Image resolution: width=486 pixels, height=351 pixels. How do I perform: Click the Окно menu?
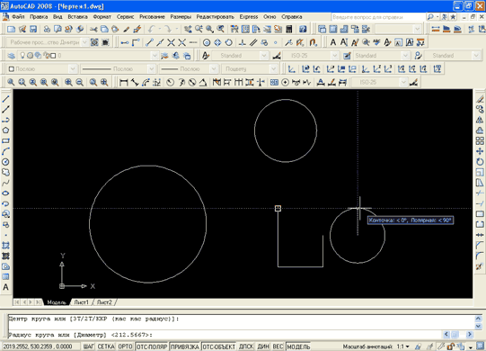click(270, 17)
